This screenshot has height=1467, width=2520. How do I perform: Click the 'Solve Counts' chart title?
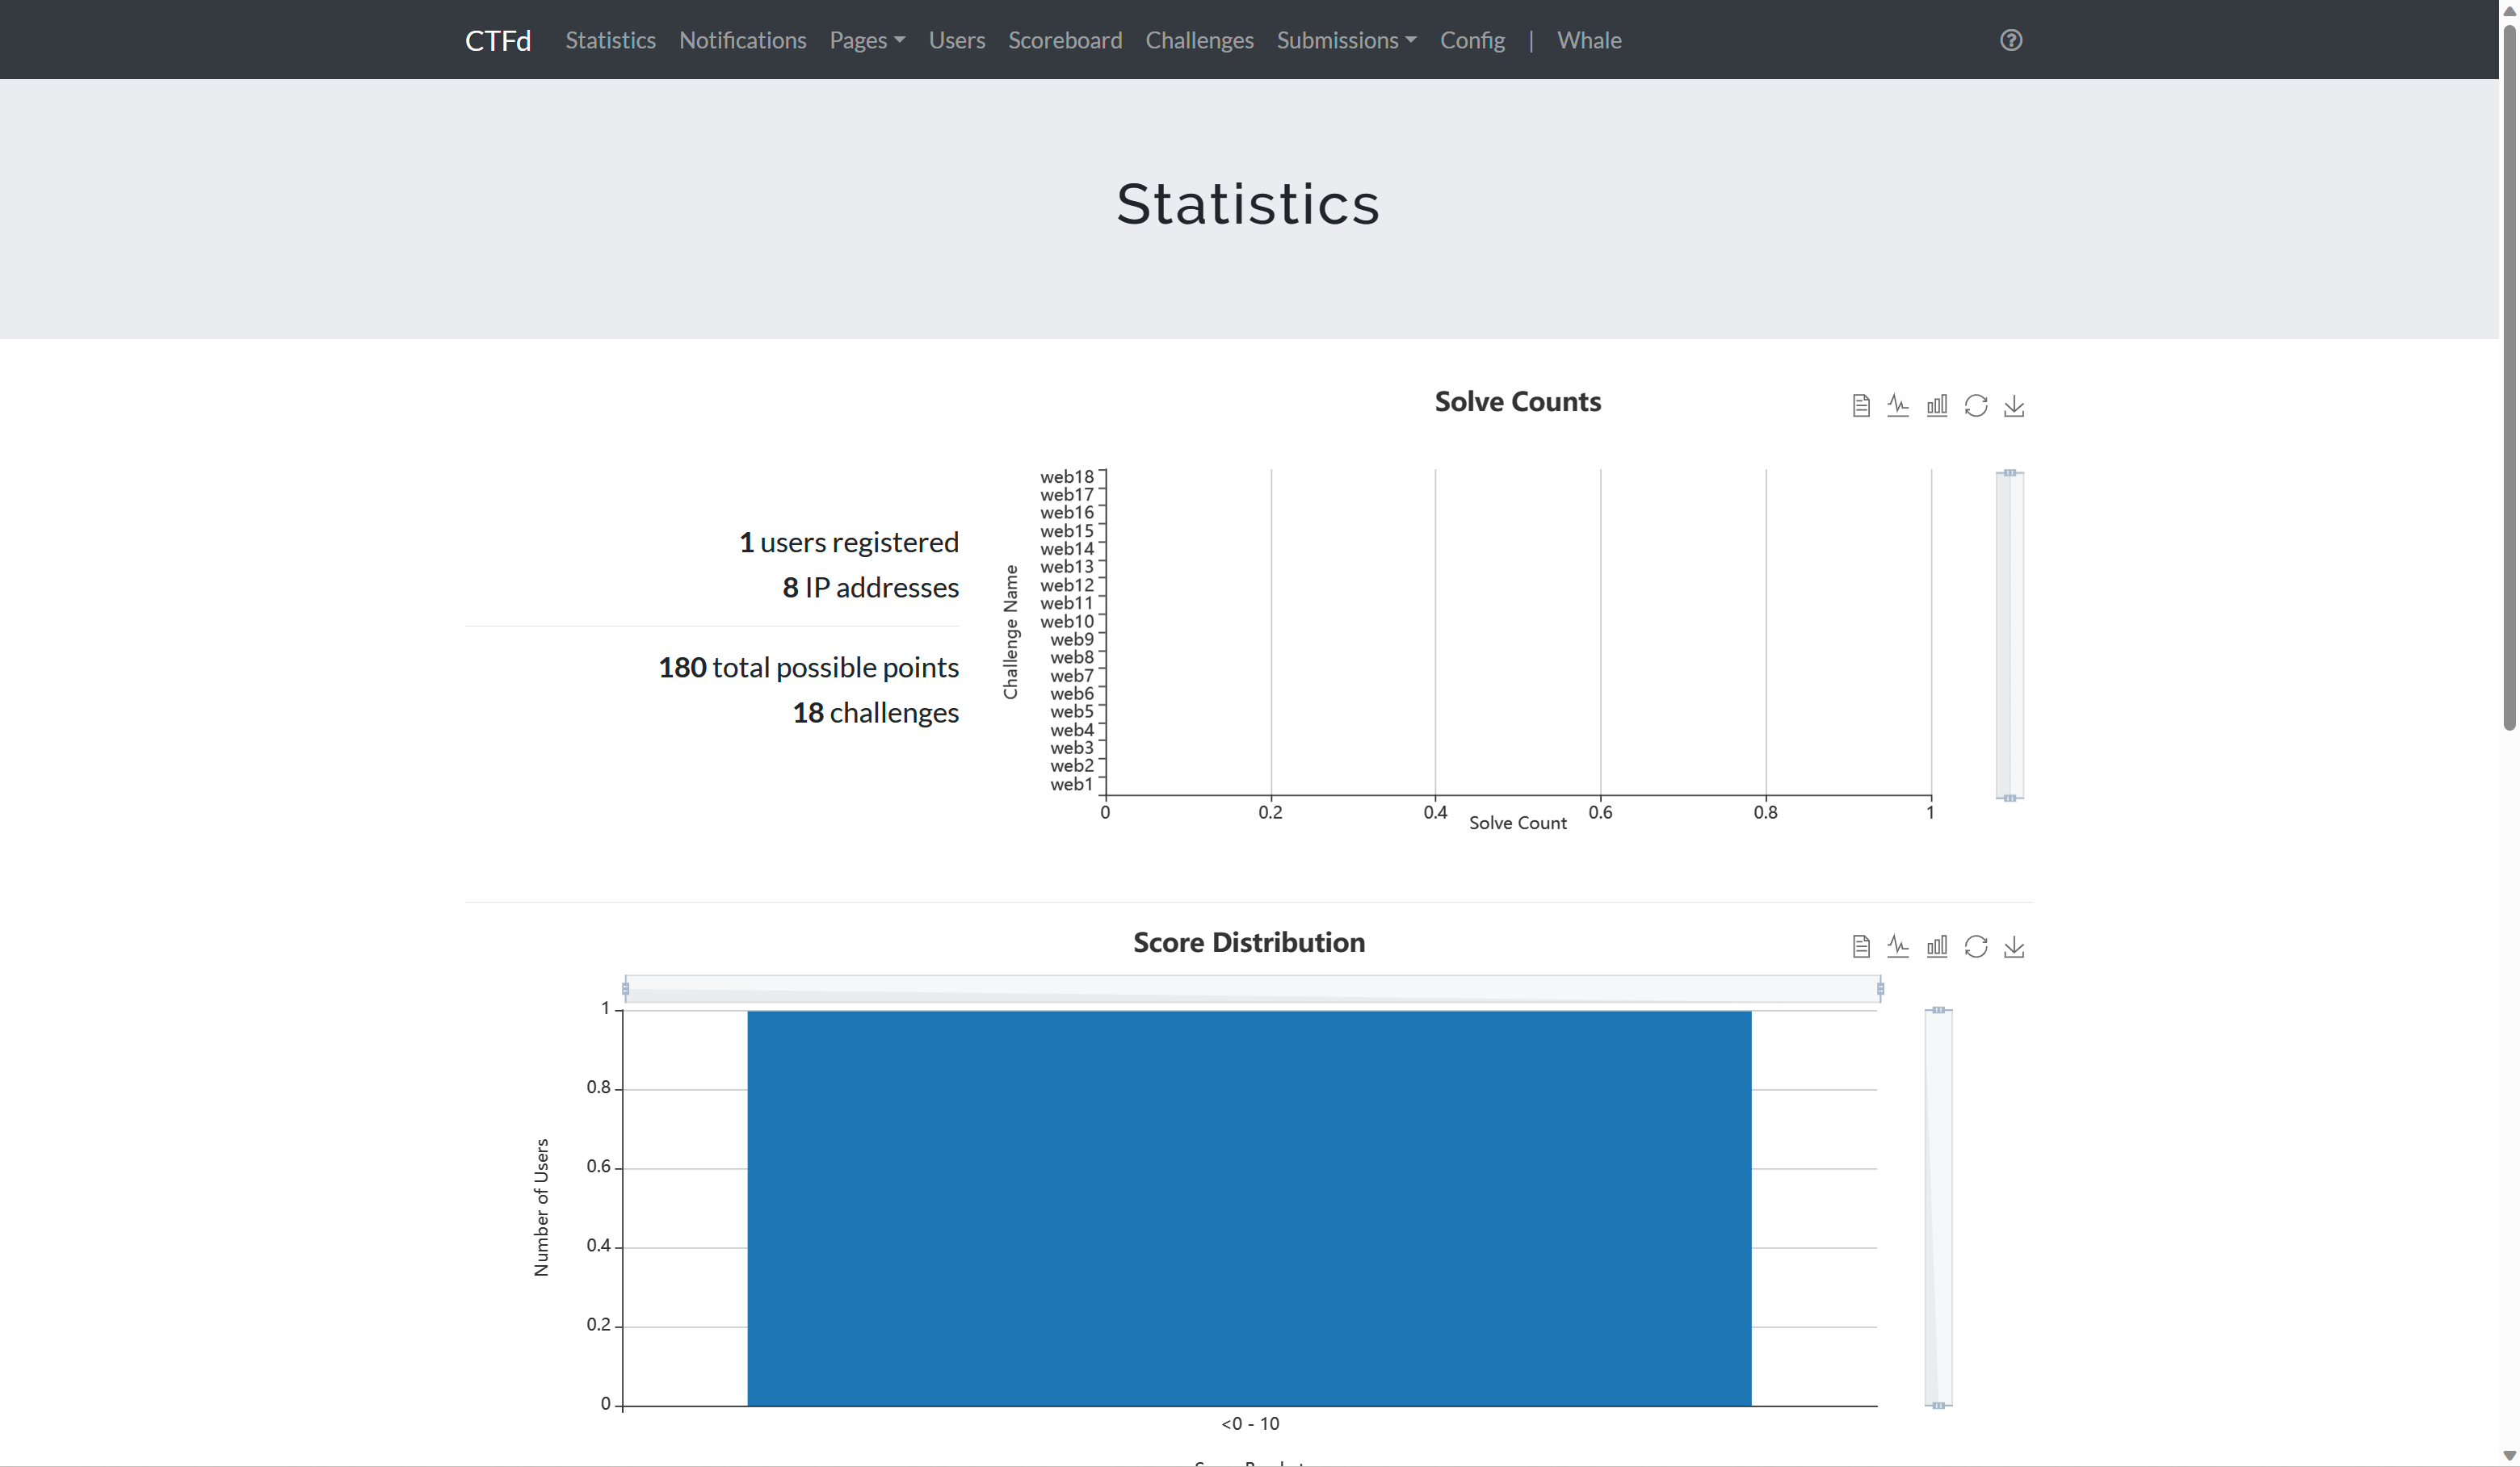(1518, 400)
